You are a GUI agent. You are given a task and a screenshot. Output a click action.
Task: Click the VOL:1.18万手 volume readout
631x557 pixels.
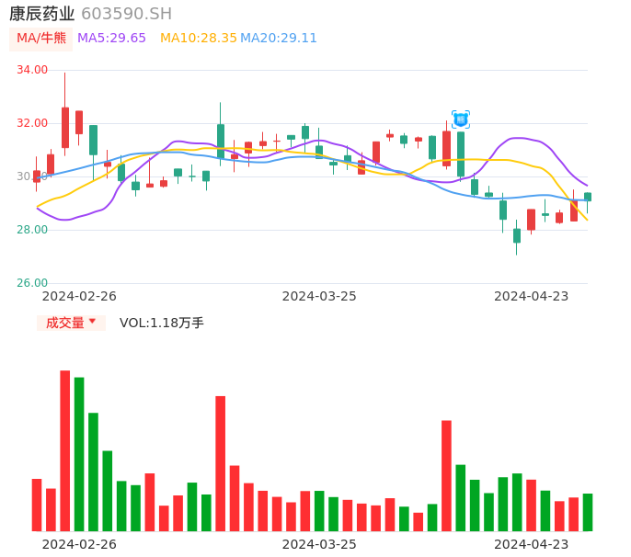coord(162,323)
